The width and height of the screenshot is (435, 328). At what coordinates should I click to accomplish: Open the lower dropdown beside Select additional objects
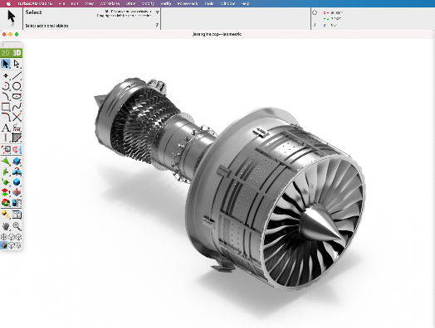pyautogui.click(x=157, y=26)
